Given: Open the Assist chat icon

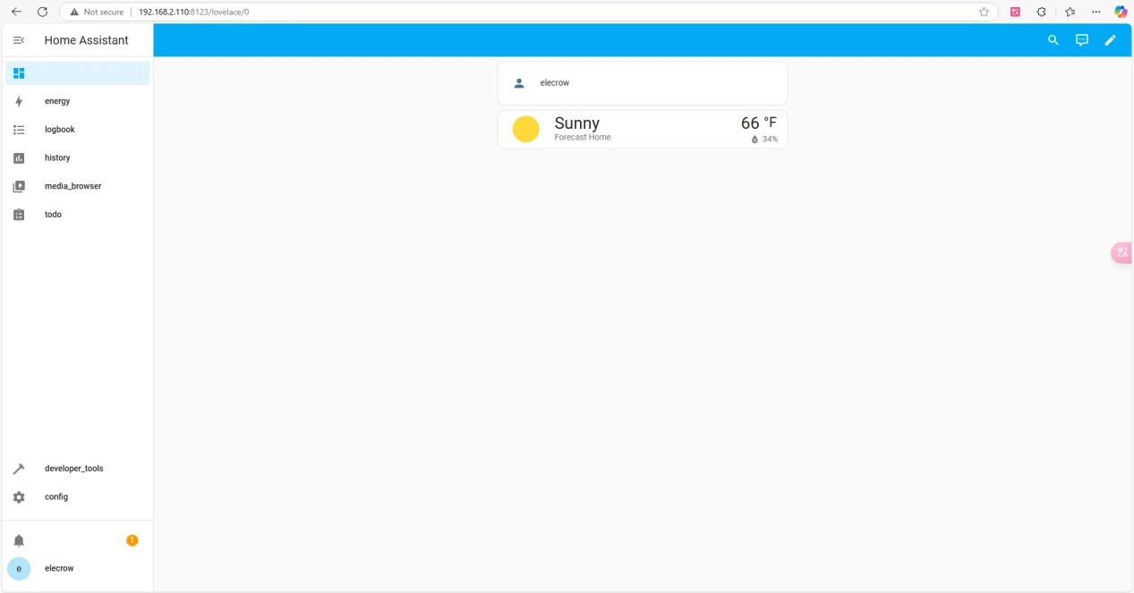Looking at the screenshot, I should click(x=1081, y=40).
